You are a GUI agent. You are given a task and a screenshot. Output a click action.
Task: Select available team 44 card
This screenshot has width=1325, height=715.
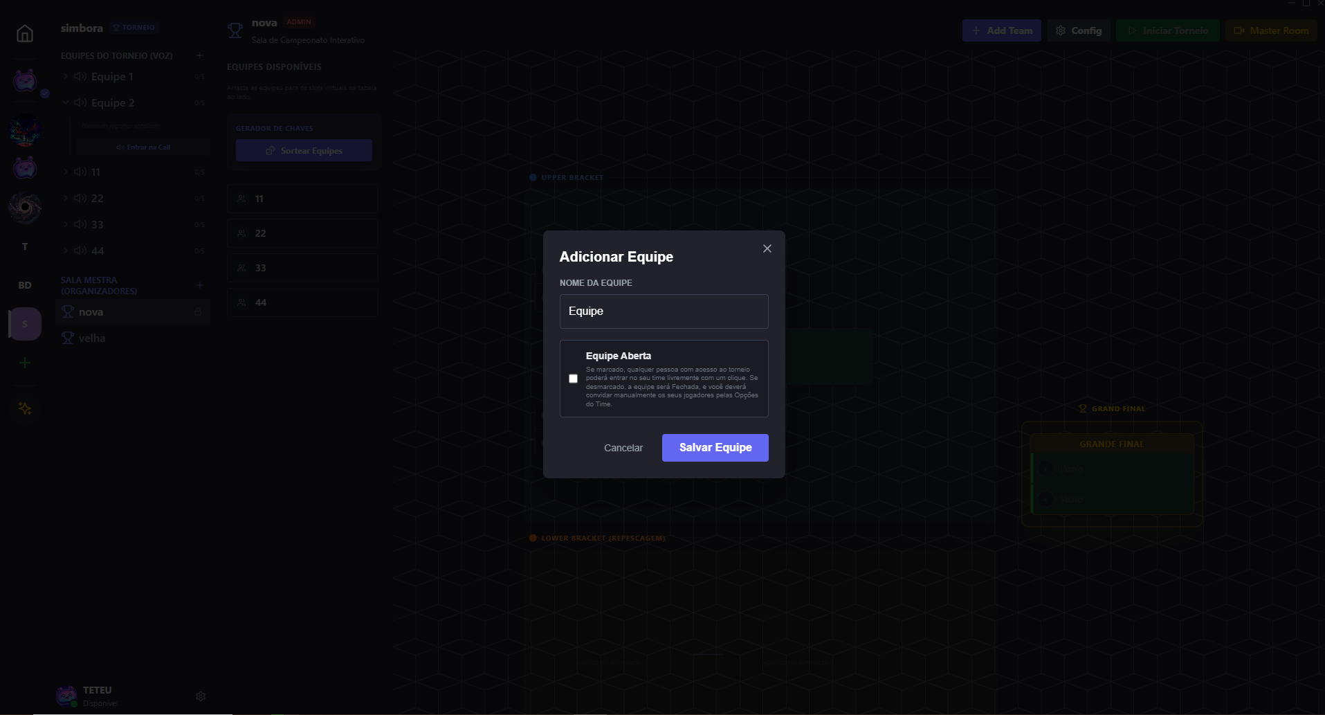tap(302, 302)
